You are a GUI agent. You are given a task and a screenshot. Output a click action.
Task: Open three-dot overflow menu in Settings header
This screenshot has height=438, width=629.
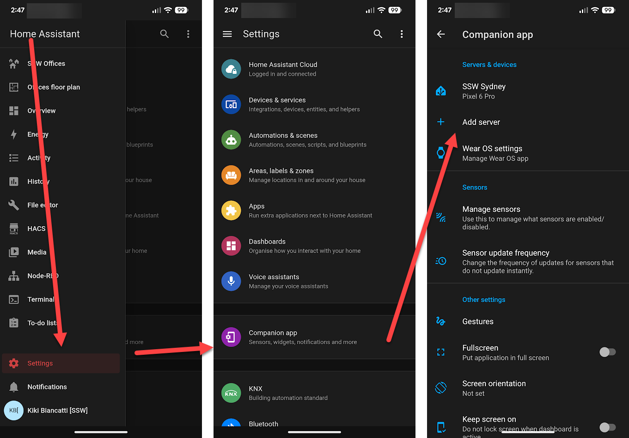pyautogui.click(x=402, y=34)
